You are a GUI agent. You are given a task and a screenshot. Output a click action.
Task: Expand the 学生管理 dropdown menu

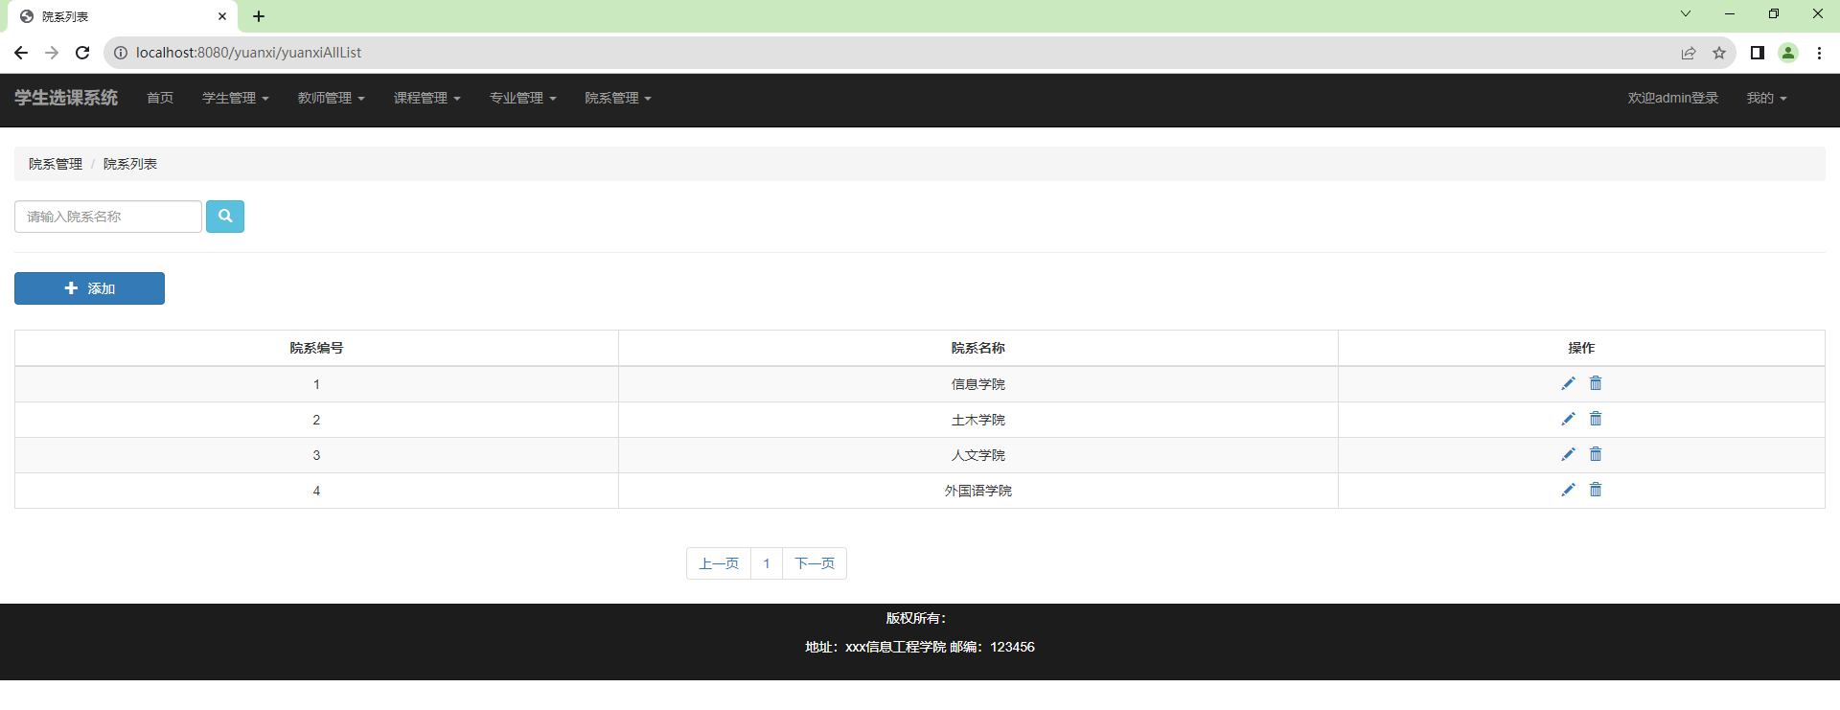coord(236,98)
